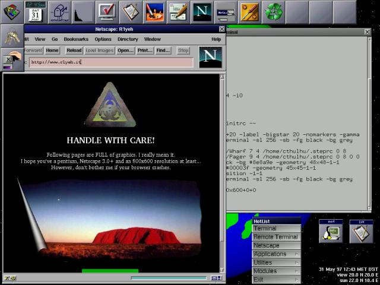Viewport: 380px width, 285px height.
Task: Click the Find... button
Action: tap(163, 50)
